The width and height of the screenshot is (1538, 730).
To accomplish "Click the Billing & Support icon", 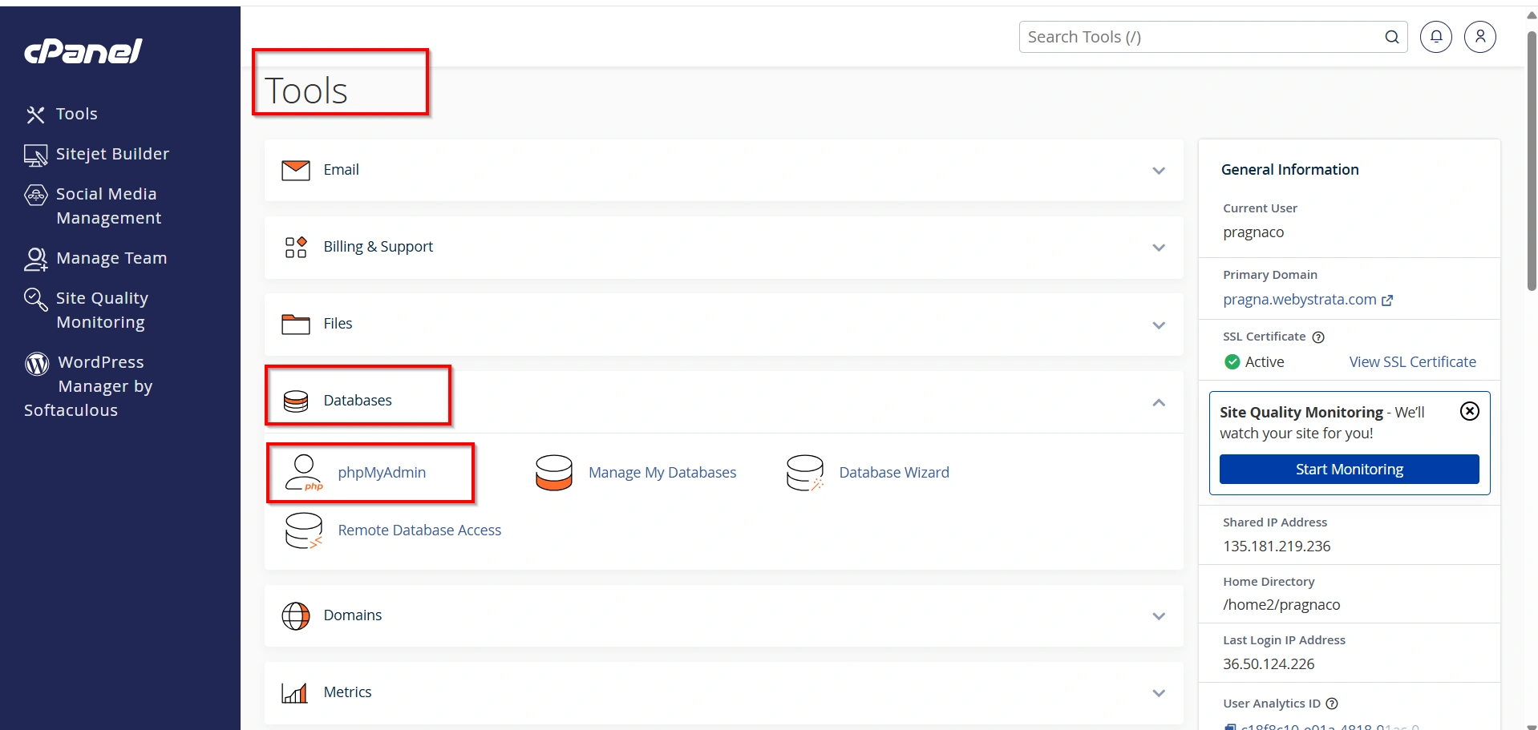I will pos(296,247).
